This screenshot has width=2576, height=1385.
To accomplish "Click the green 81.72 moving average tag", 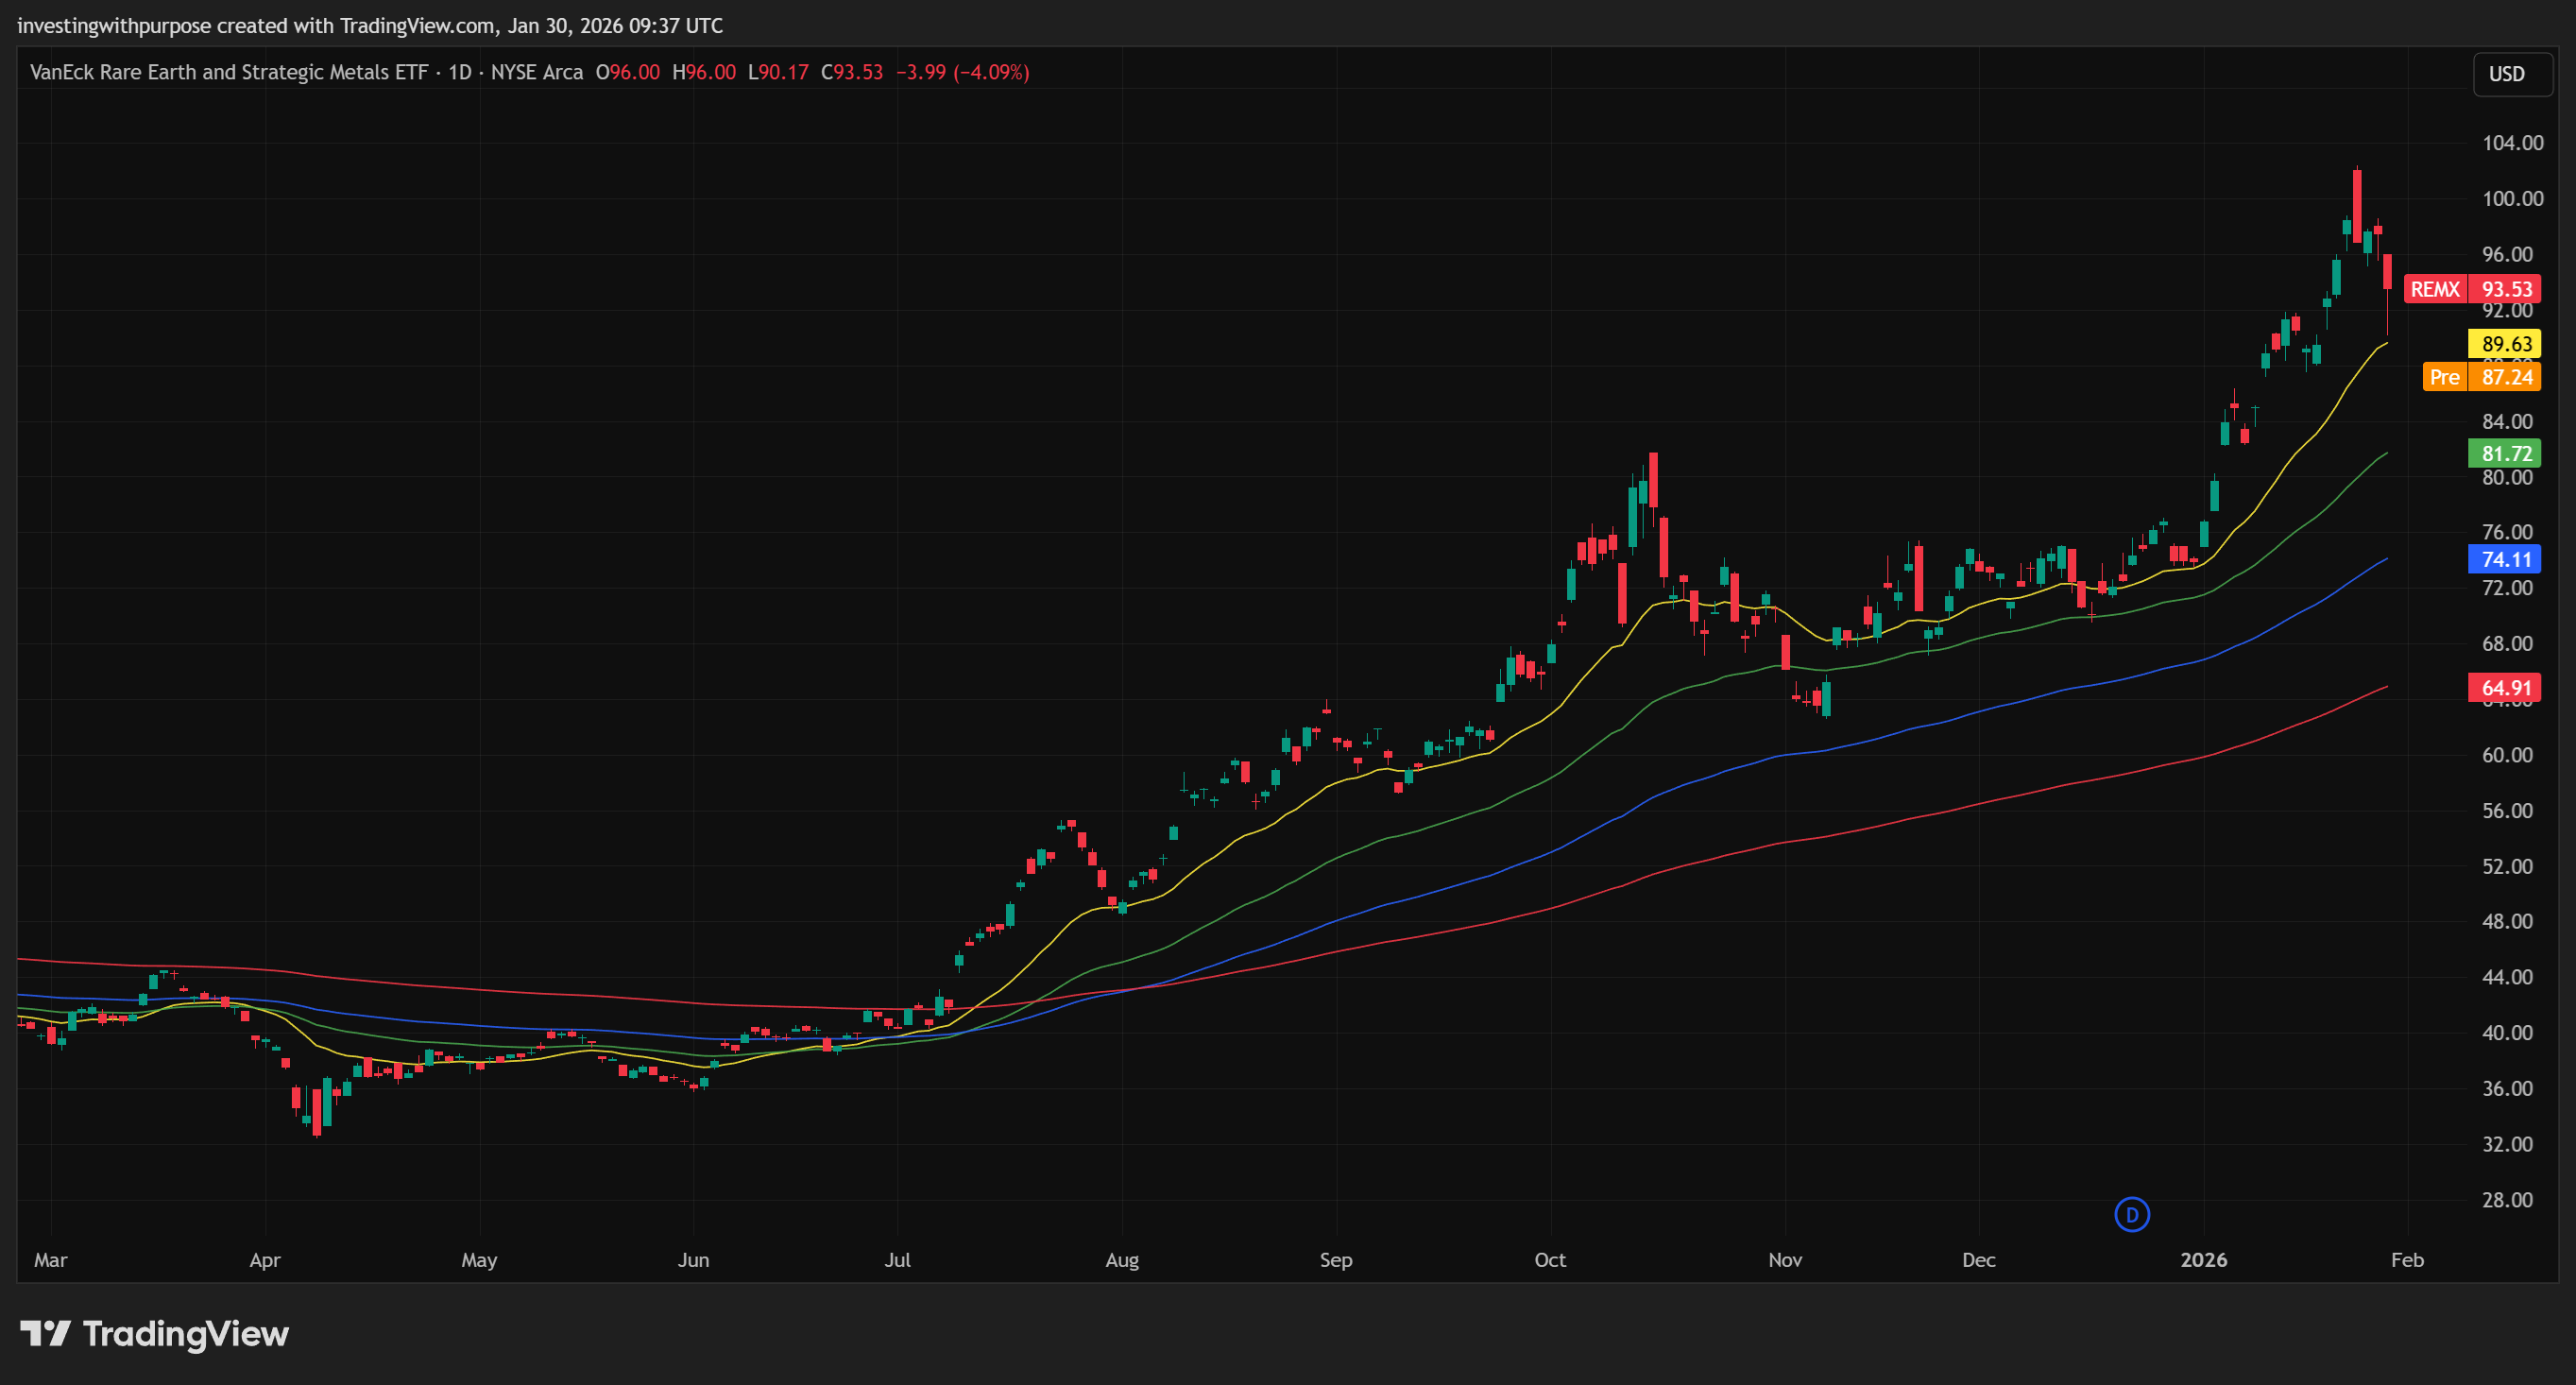I will [x=2505, y=453].
